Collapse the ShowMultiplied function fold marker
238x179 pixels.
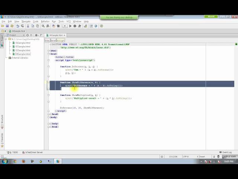[49, 95]
